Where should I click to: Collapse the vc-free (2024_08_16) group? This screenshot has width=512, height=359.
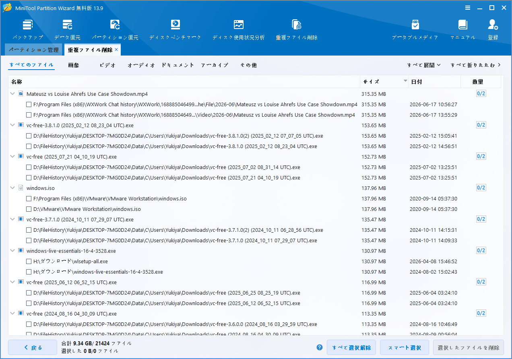[x=12, y=314]
